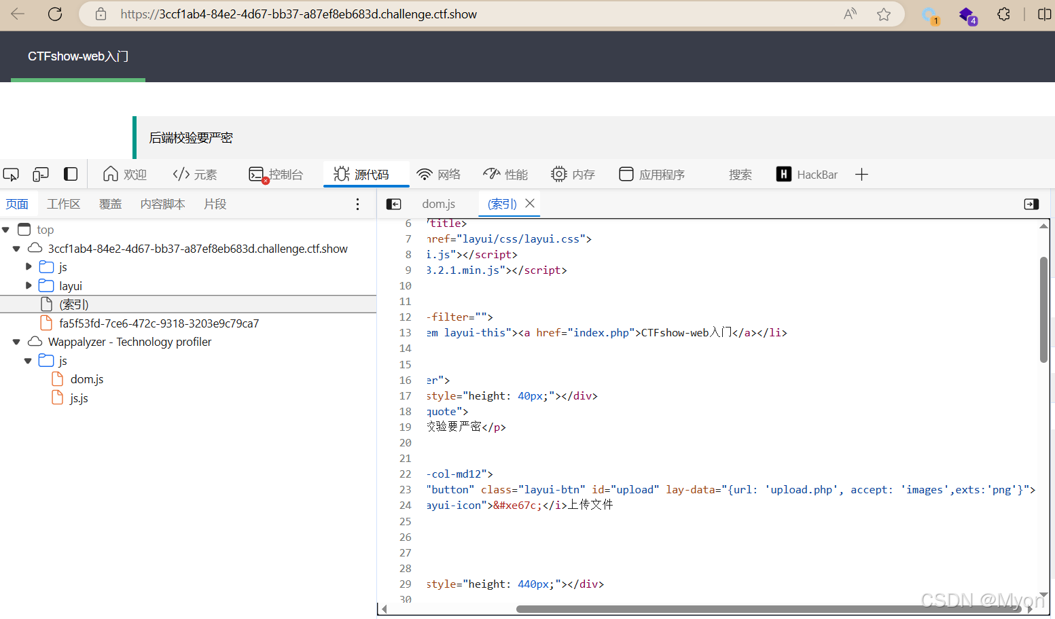Click the CTFshow-web入门 navigation link
This screenshot has height=619, width=1055.
click(x=78, y=56)
